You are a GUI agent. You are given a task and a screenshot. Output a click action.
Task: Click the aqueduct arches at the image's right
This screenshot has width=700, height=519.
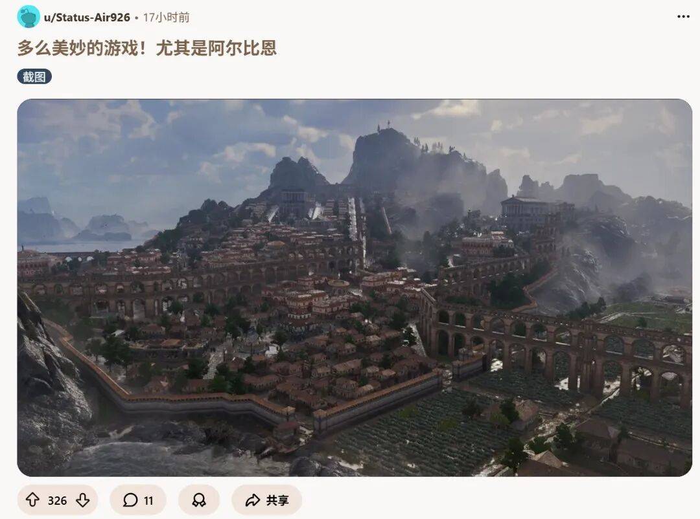(x=558, y=348)
